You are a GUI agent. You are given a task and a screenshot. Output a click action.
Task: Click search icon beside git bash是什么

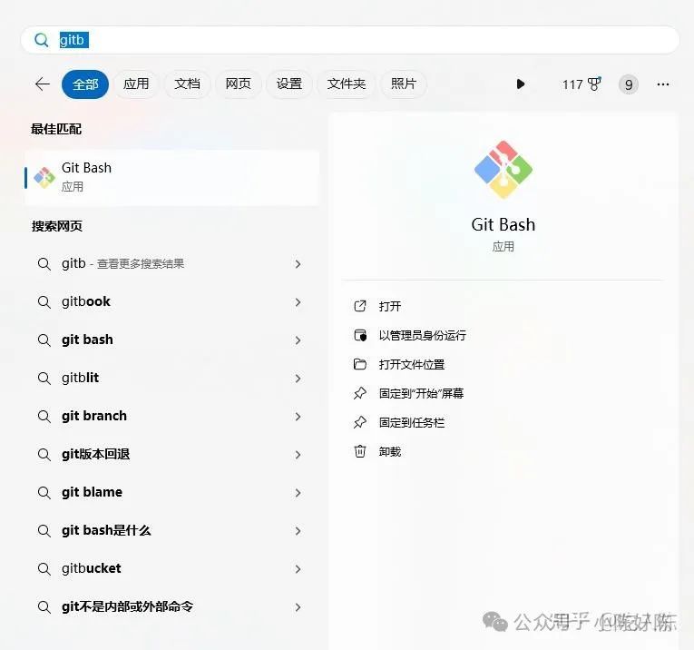click(x=44, y=531)
